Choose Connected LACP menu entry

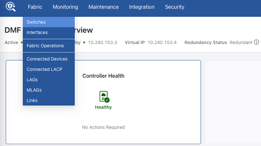[49, 69]
